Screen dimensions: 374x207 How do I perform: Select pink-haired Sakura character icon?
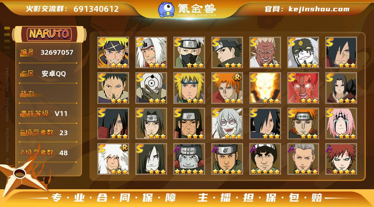[x=341, y=123]
